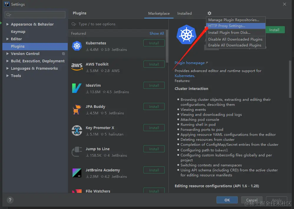
Task: Click in the settings search field
Action: (x=35, y=15)
